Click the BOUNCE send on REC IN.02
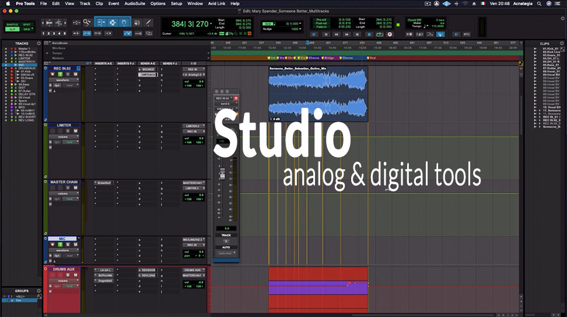567x317 pixels. (x=148, y=69)
